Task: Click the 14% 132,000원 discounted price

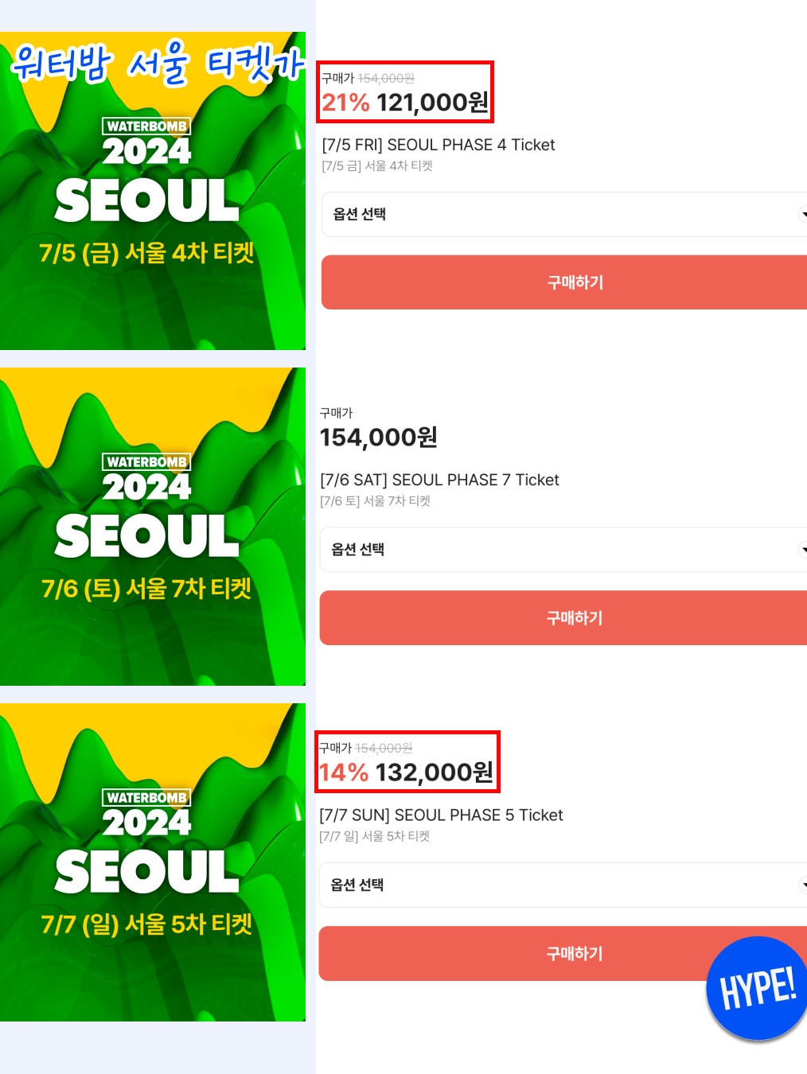Action: 406,772
